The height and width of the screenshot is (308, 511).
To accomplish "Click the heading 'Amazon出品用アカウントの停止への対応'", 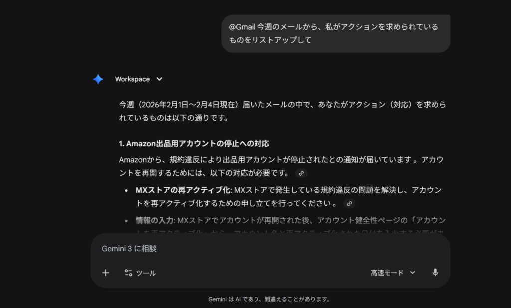I will click(194, 144).
